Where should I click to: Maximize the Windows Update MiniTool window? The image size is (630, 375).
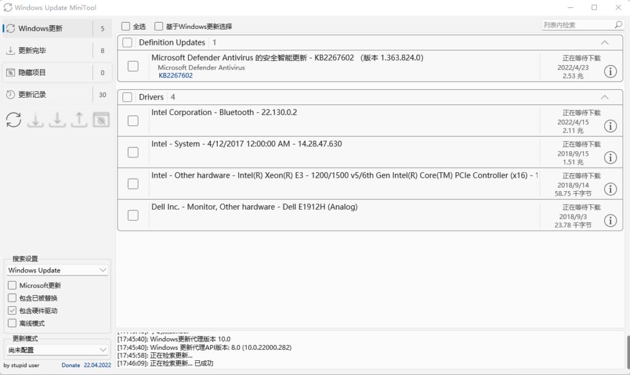coord(594,7)
